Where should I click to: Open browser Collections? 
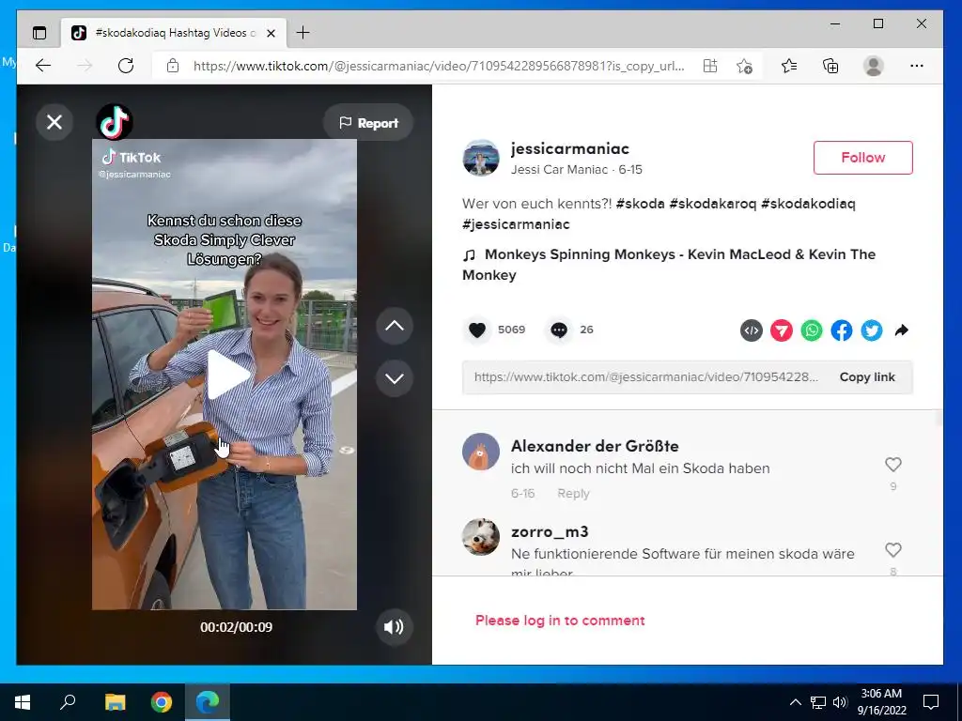(830, 66)
